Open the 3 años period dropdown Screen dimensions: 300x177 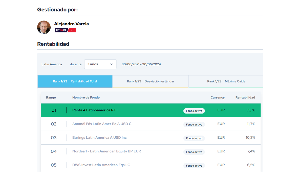[100, 64]
